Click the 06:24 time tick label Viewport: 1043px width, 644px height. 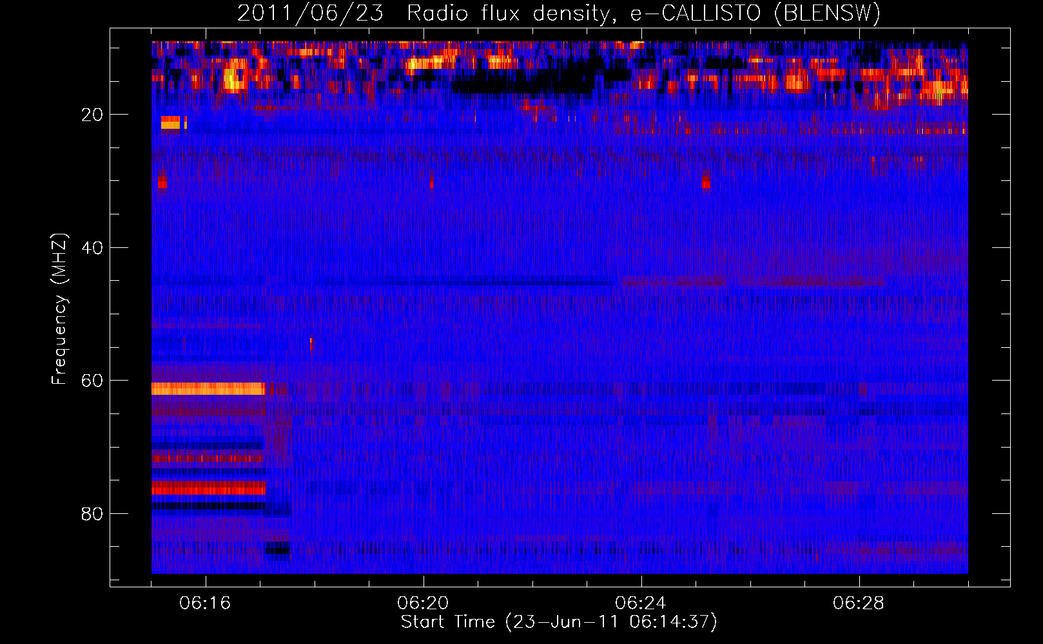tap(641, 603)
